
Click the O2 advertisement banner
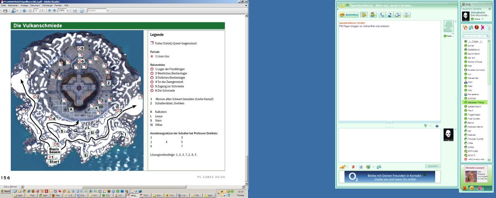pyautogui.click(x=389, y=177)
